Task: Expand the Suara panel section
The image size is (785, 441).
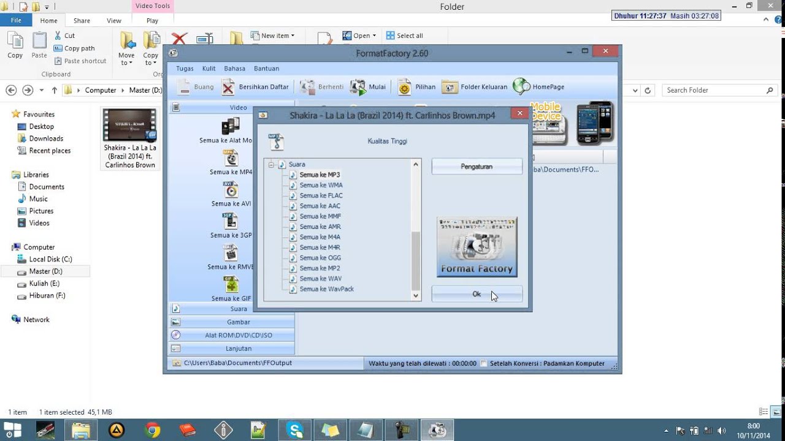Action: [x=232, y=309]
